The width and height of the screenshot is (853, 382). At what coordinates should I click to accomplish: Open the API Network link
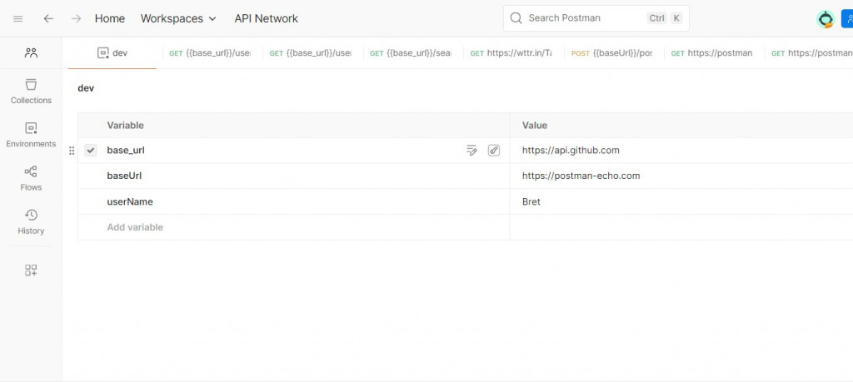(266, 18)
